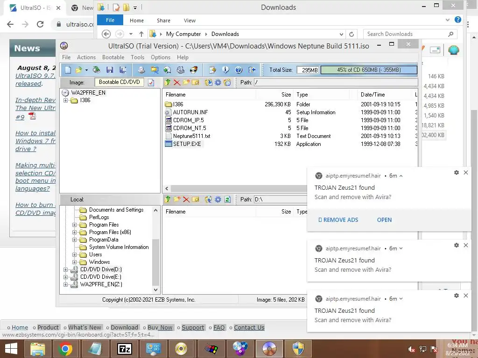Expand the Users folder node
The image size is (478, 358).
coord(74,255)
